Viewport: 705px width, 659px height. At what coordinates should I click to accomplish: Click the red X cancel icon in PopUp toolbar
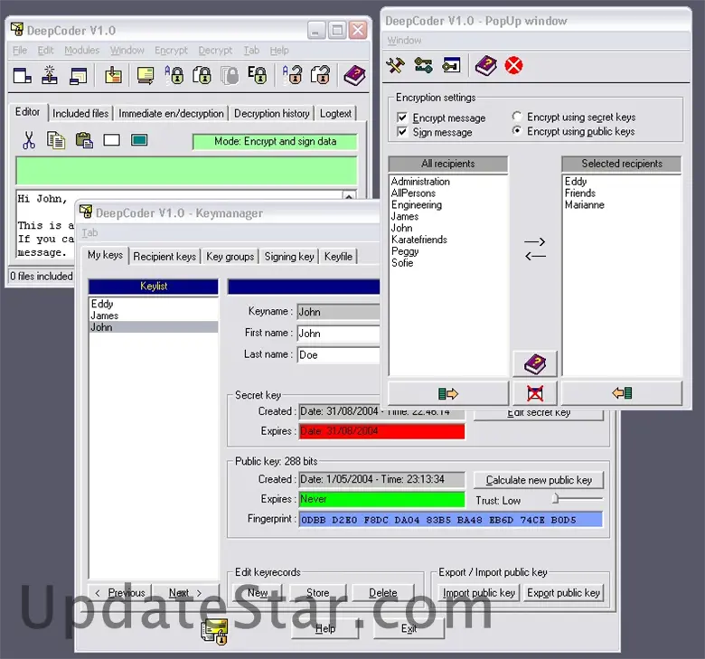tap(513, 66)
